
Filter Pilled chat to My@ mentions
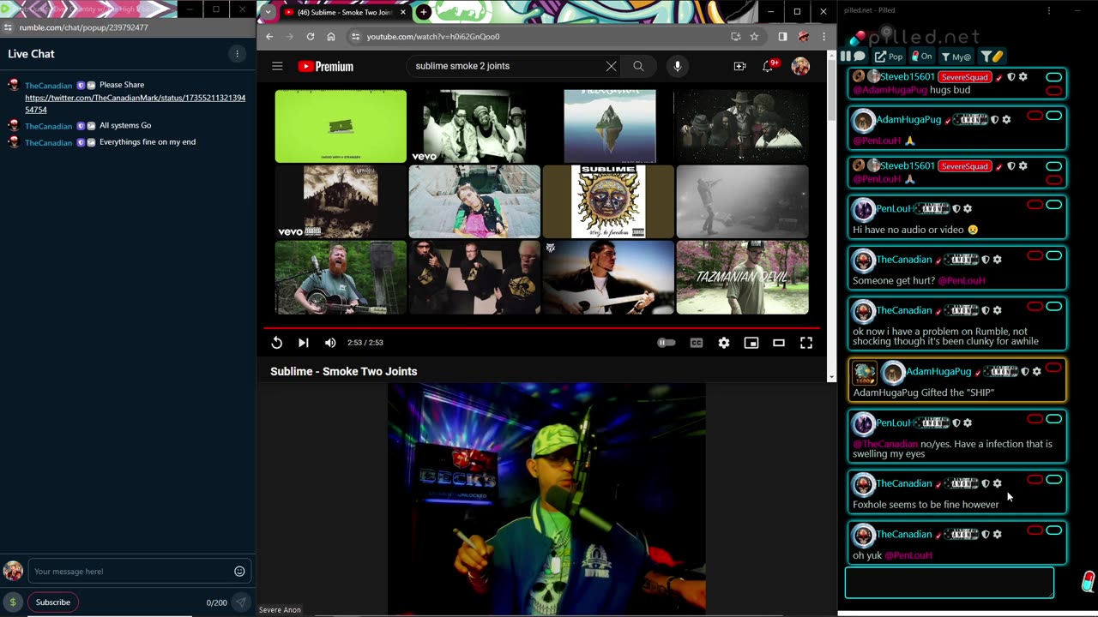[x=956, y=57]
